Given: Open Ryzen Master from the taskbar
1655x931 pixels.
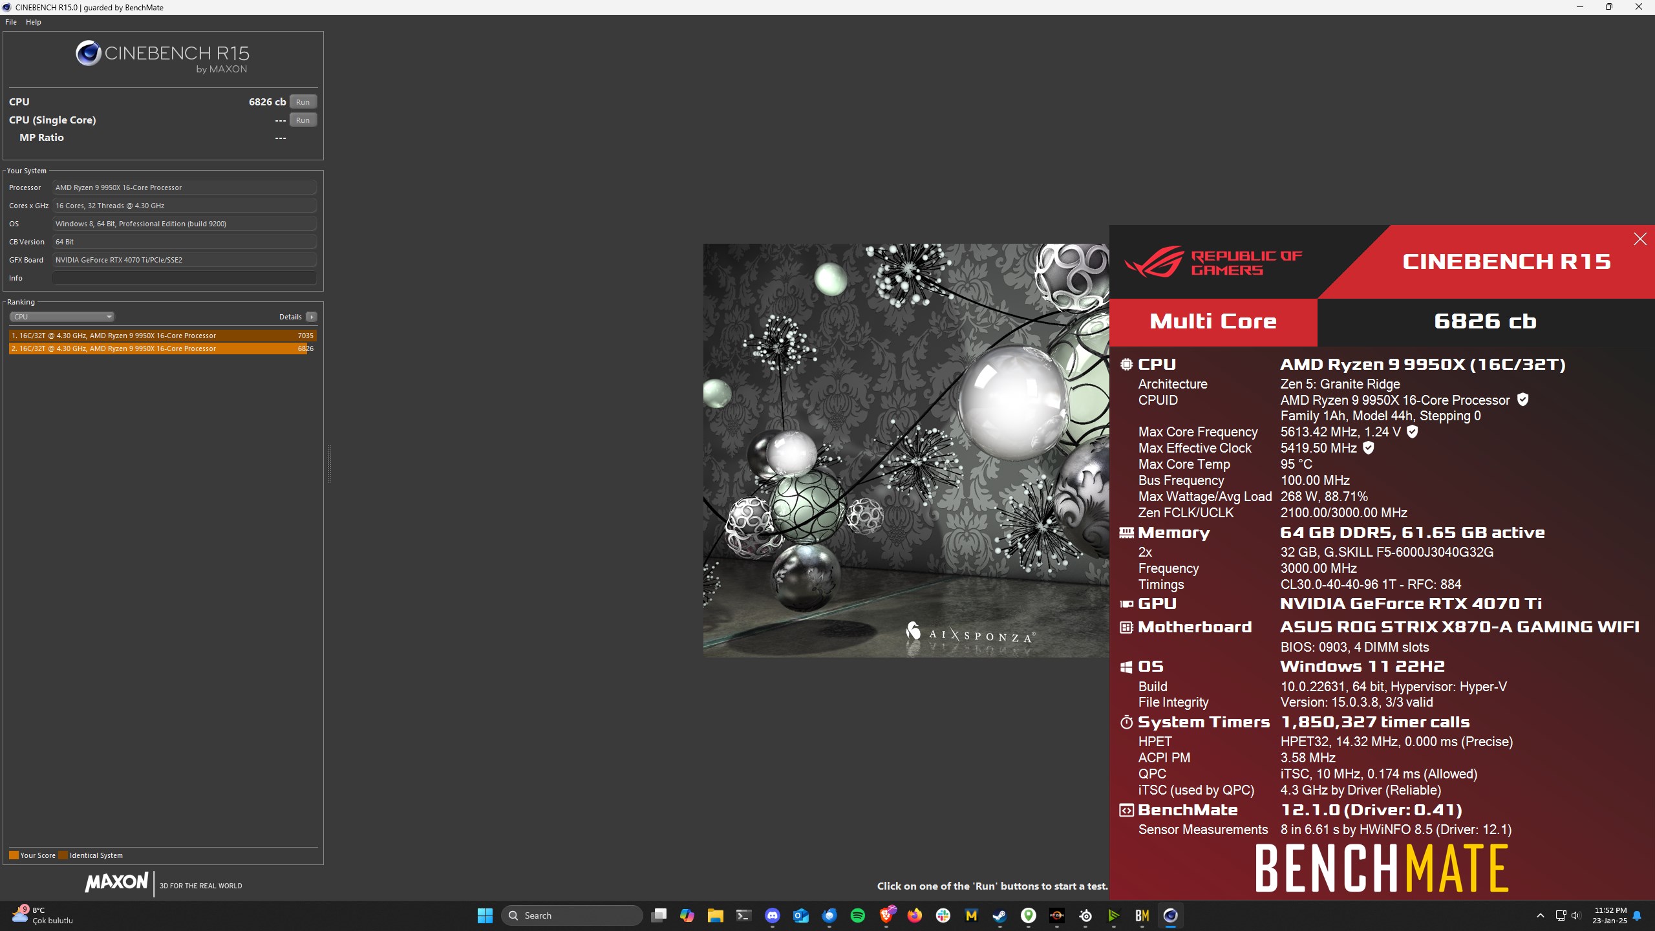Looking at the screenshot, I should point(1056,915).
